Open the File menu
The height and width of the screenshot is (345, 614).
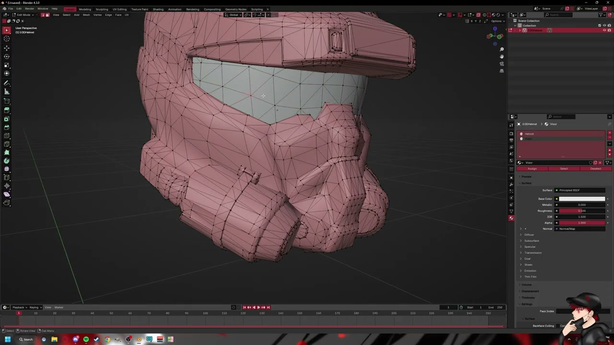tap(11, 9)
